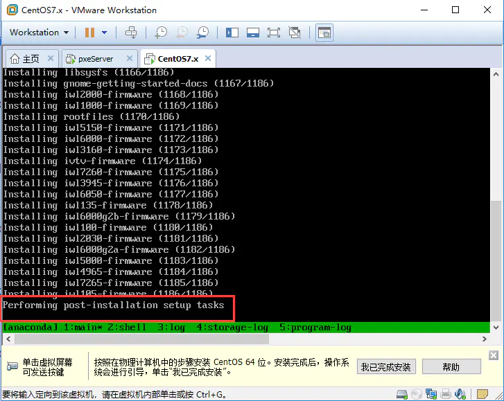Screen dimensions: 504x401
Task: Click the 我已完成安装 button
Action: click(386, 366)
